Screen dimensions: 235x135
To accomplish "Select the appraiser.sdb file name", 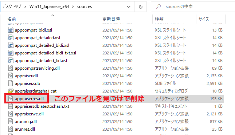I will point(27,83).
